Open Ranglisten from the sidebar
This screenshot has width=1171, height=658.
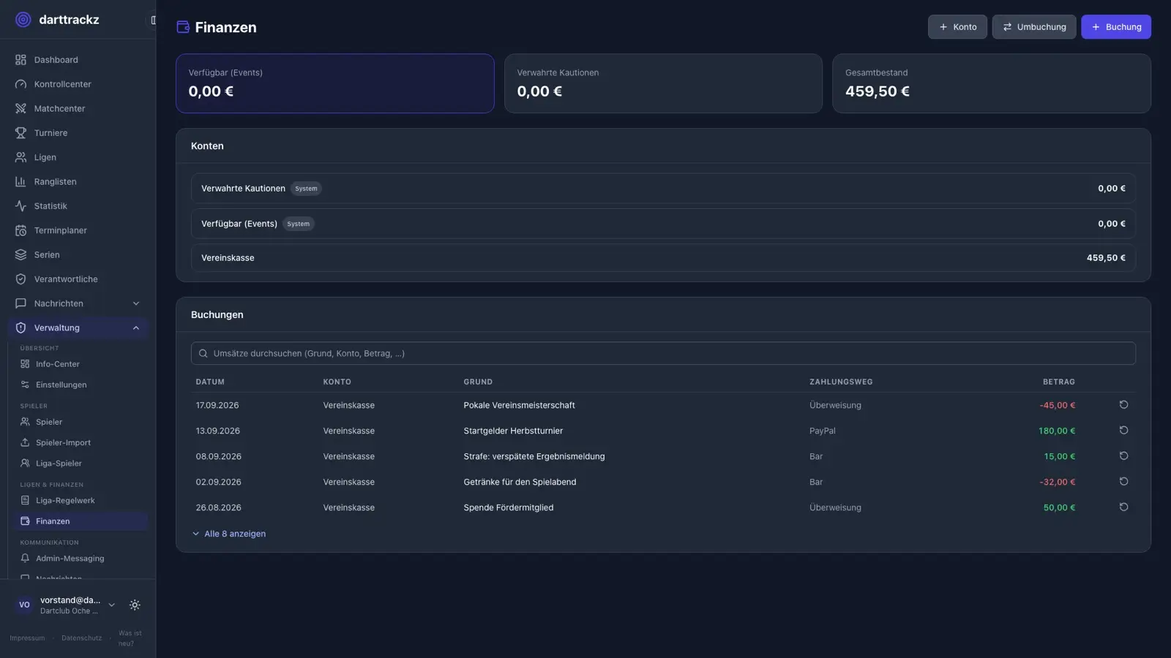click(x=78, y=181)
